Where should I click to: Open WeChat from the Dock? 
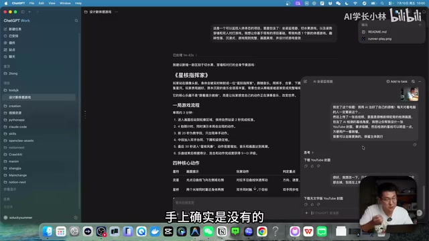click(x=208, y=232)
